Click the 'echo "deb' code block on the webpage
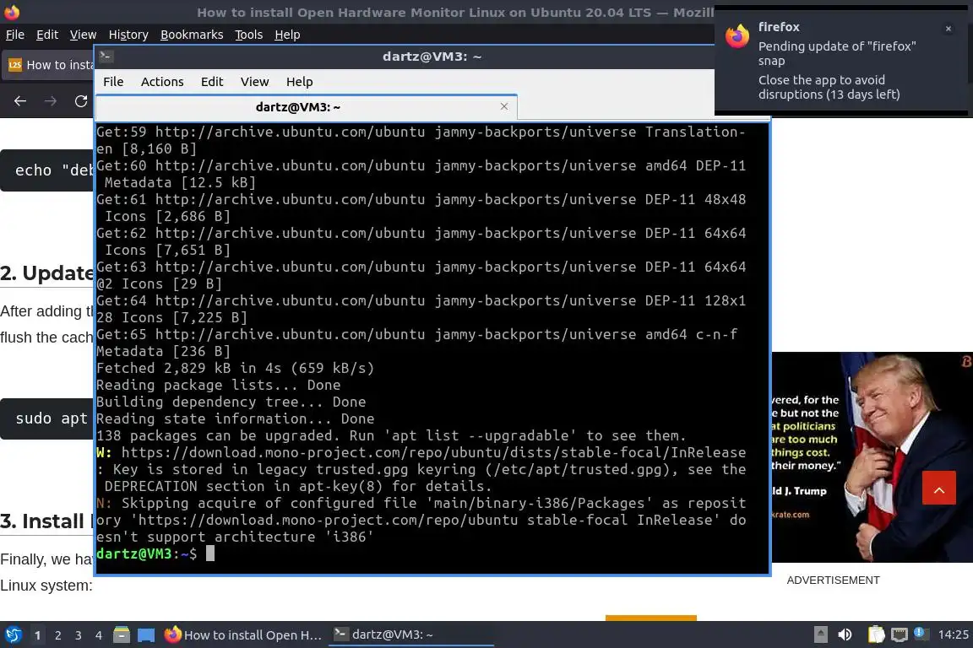The image size is (973, 648). pyautogui.click(x=47, y=170)
